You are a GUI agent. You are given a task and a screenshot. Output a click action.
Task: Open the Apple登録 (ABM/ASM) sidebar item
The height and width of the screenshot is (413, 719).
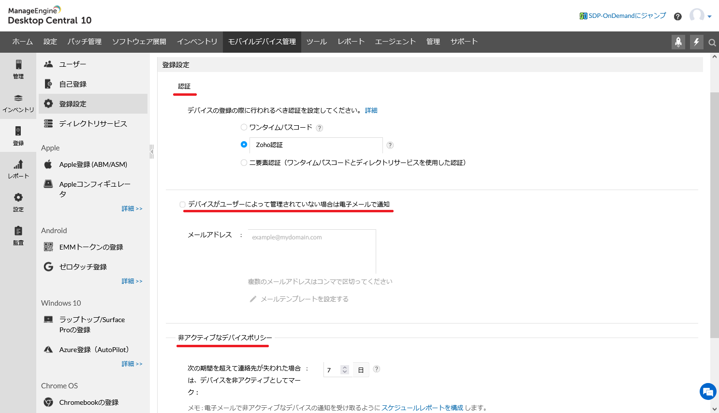93,164
